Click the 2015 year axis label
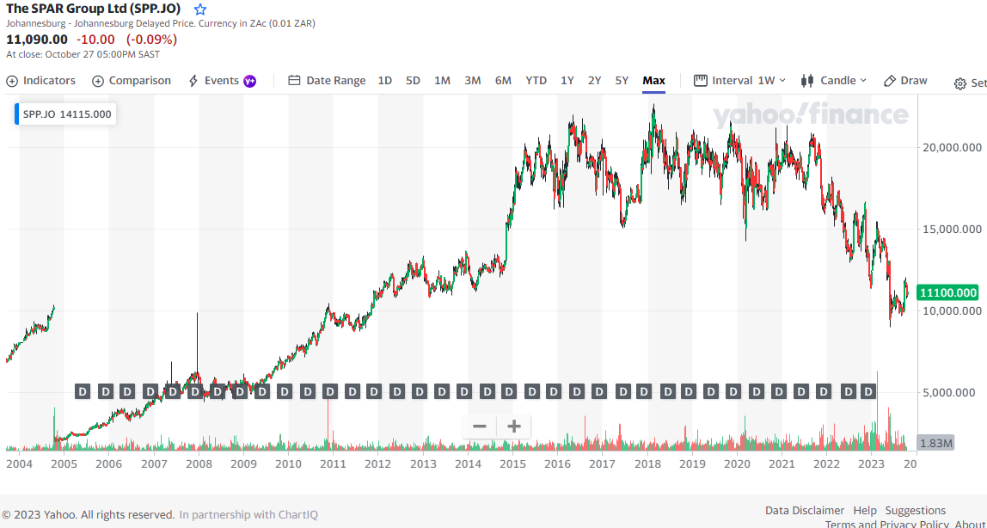Image resolution: width=987 pixels, height=528 pixels. point(512,464)
